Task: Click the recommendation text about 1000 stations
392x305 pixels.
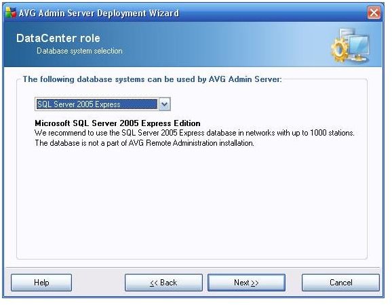Action: (195, 133)
